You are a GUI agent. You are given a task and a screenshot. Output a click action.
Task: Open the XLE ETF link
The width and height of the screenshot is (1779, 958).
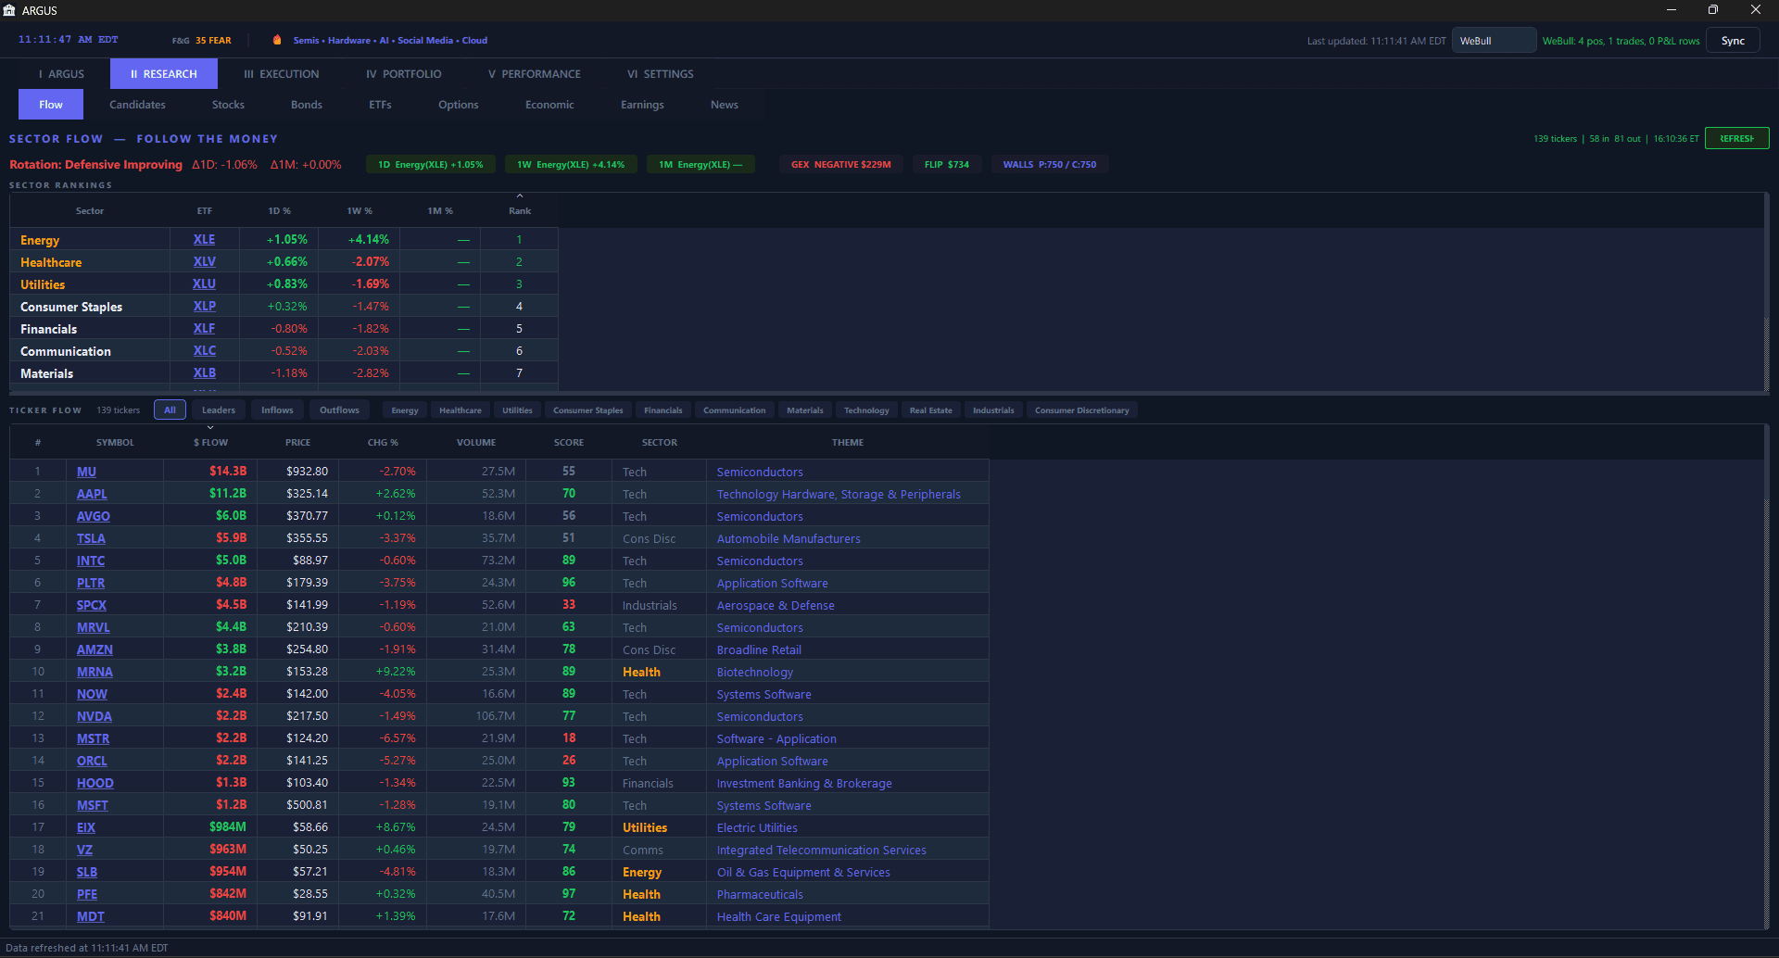pyautogui.click(x=204, y=240)
